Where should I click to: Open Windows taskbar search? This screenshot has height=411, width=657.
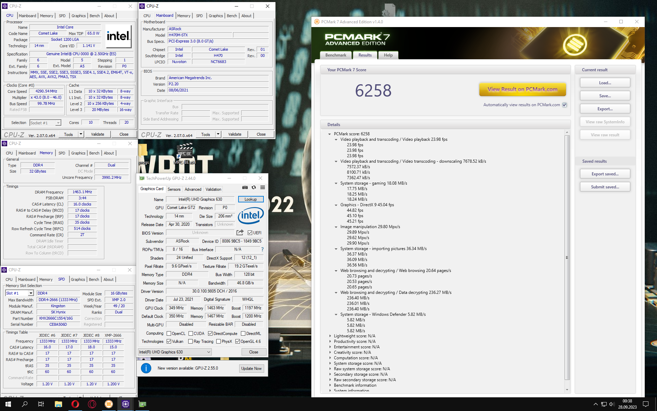[x=25, y=404]
